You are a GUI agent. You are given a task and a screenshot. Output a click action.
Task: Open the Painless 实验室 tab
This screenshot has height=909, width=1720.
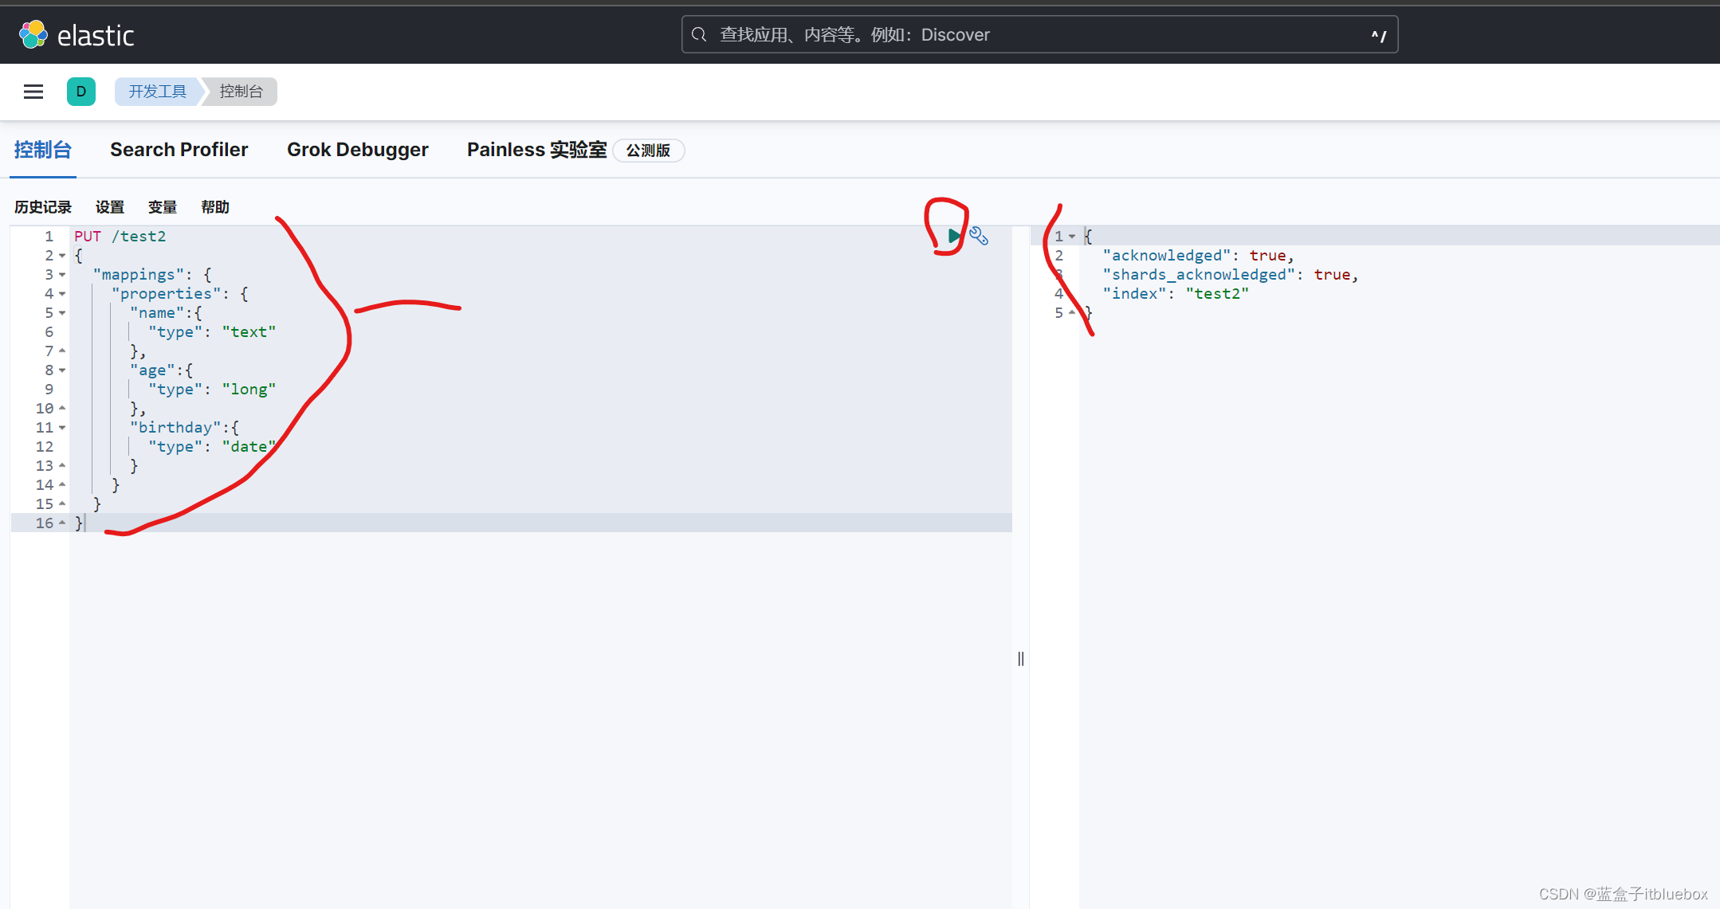point(537,150)
